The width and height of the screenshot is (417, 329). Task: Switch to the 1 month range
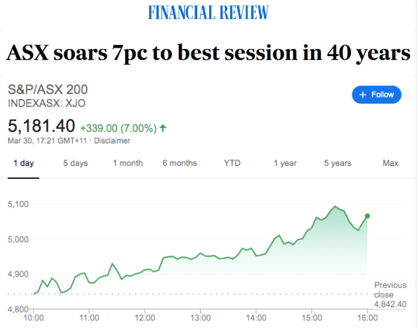(128, 163)
